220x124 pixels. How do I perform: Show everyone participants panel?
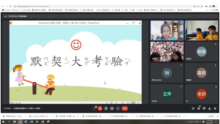coord(199,108)
